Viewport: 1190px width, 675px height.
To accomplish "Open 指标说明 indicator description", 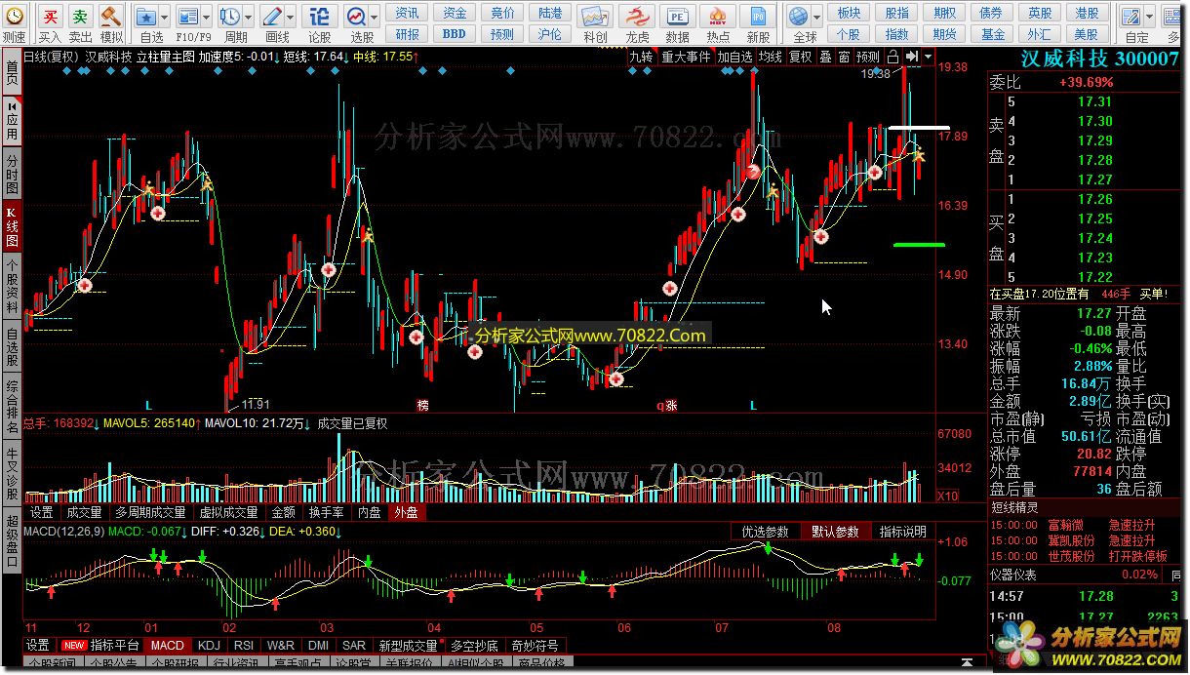I will tap(903, 532).
